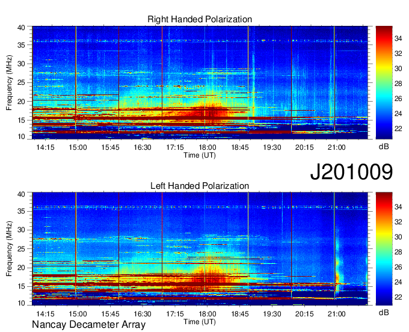
Task: Click the "40" frequency tick of Right Handed plot
Action: pyautogui.click(x=21, y=28)
